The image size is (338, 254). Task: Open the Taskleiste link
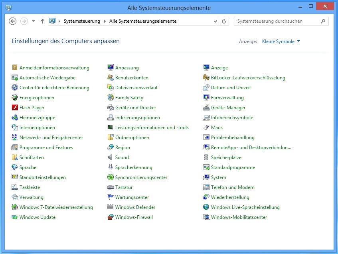coord(30,187)
